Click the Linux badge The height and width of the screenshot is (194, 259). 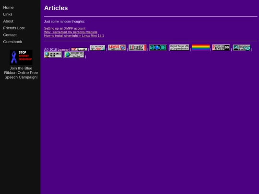coord(138,47)
